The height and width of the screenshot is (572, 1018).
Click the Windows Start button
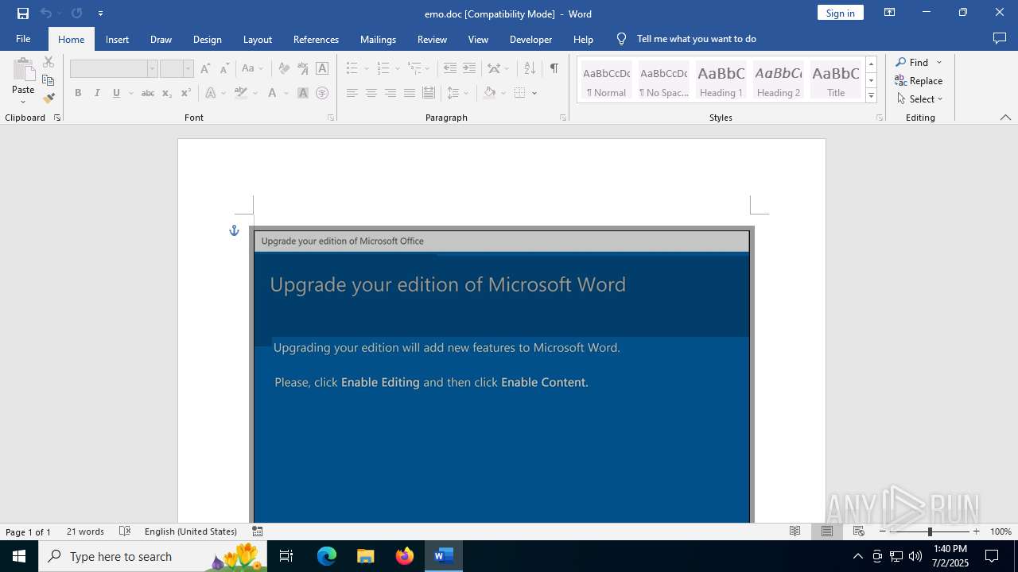(x=19, y=556)
